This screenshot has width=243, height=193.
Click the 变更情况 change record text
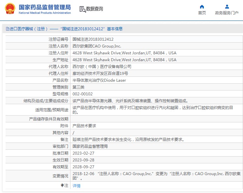pos(157,176)
